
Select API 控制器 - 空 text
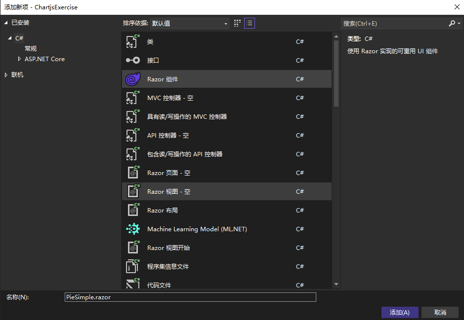point(168,135)
